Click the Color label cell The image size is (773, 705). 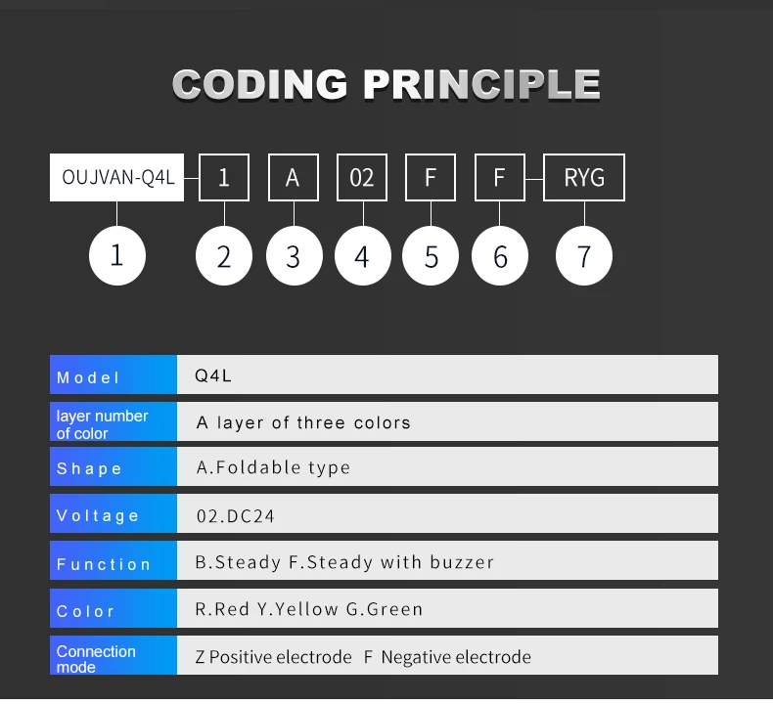click(x=114, y=609)
